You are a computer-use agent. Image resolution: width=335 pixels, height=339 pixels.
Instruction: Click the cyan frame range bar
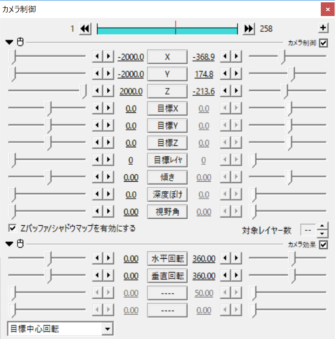pos(167,31)
